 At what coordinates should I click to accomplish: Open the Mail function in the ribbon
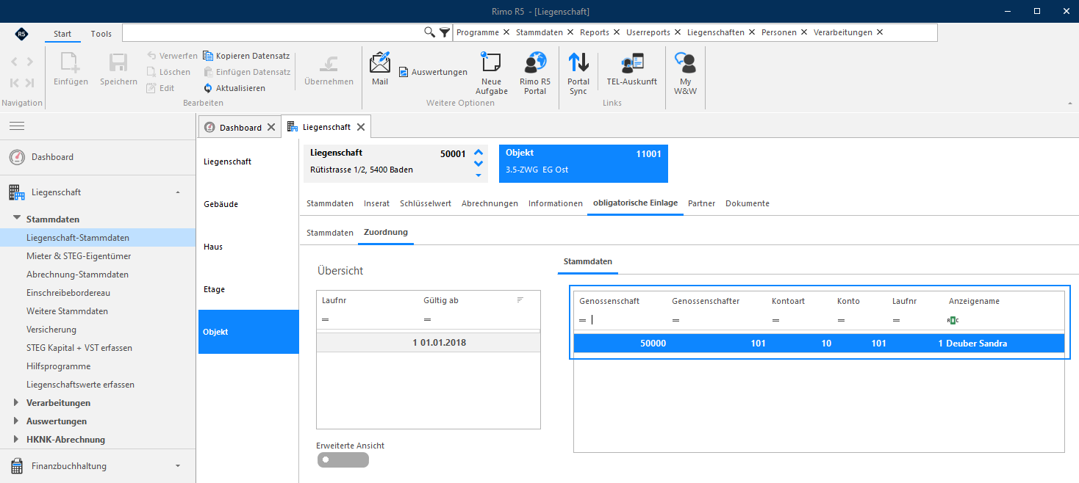pos(380,70)
